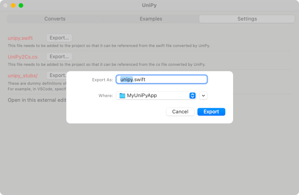Zoom the window with the green button
Image resolution: width=299 pixels, height=195 pixels.
pyautogui.click(x=21, y=5)
